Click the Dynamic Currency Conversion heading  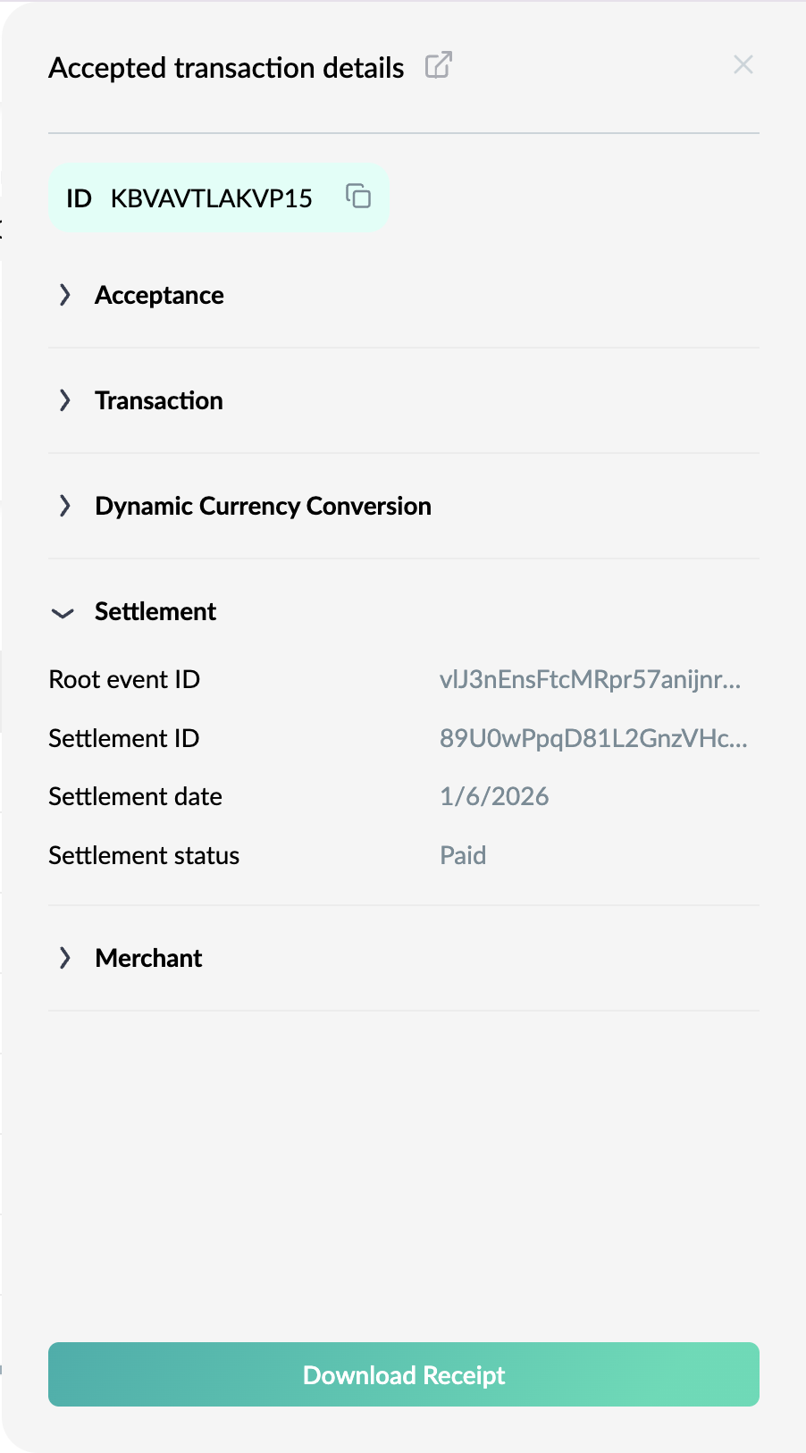click(263, 506)
